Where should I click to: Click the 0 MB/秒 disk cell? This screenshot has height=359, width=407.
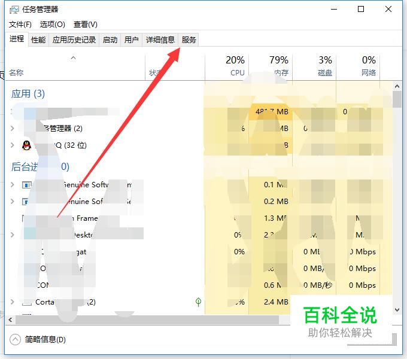pyautogui.click(x=314, y=285)
